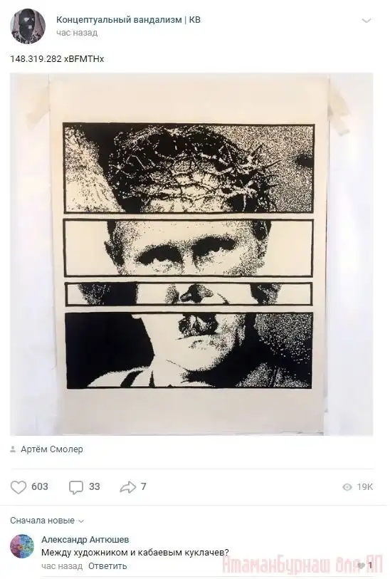Open Александр Антюшев's avatar picture
The height and width of the screenshot is (579, 390).
(x=22, y=546)
